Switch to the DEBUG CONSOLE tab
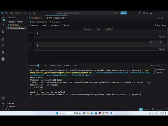 click(56, 65)
